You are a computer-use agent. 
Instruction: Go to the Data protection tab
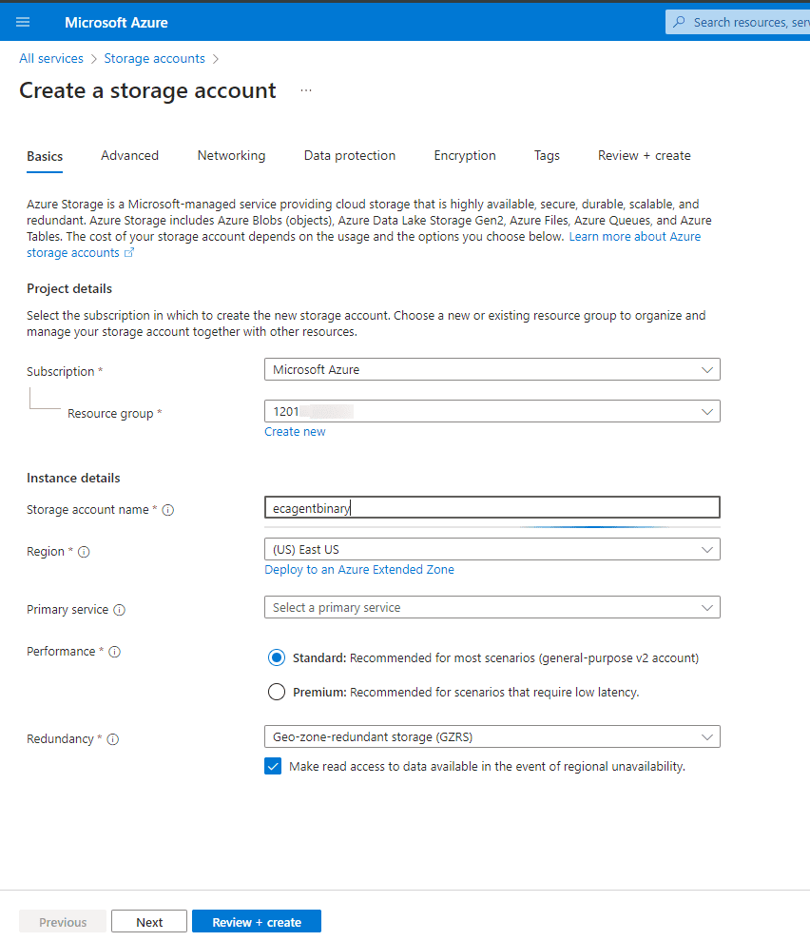pyautogui.click(x=350, y=155)
